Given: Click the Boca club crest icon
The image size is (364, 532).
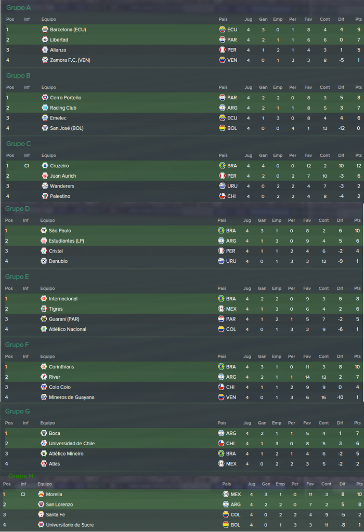Looking at the screenshot, I should coord(44,433).
